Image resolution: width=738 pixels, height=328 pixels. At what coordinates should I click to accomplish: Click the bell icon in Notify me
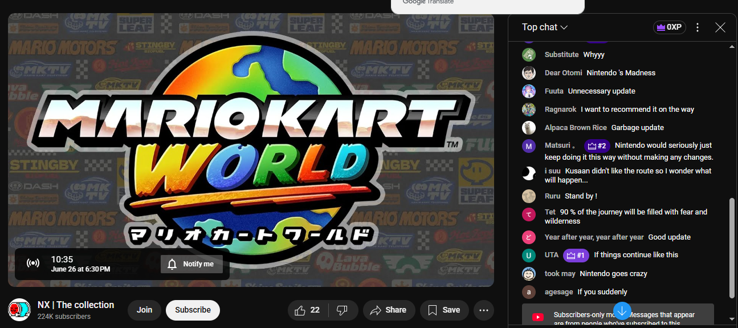[173, 264]
